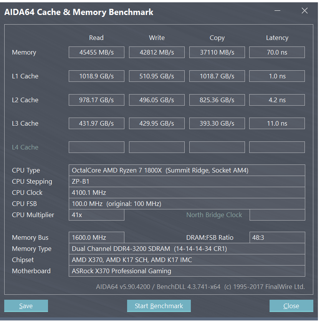
Task: Click the Save button
Action: click(26, 306)
